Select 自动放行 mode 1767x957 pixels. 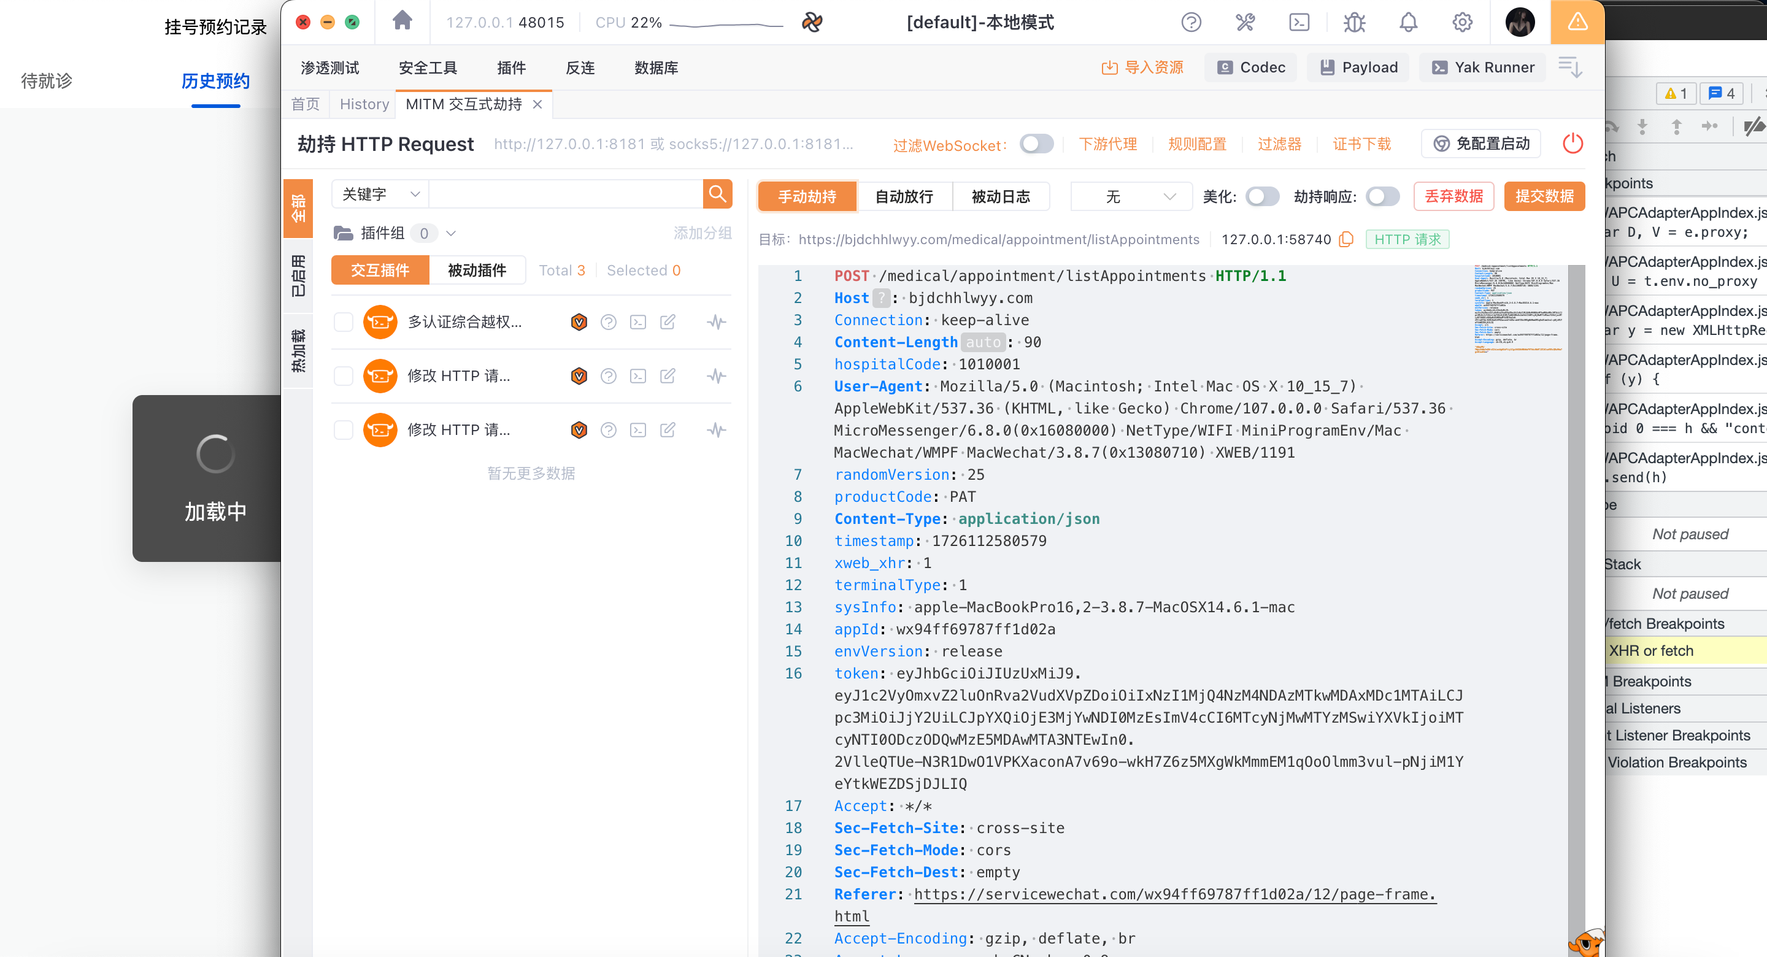(904, 197)
